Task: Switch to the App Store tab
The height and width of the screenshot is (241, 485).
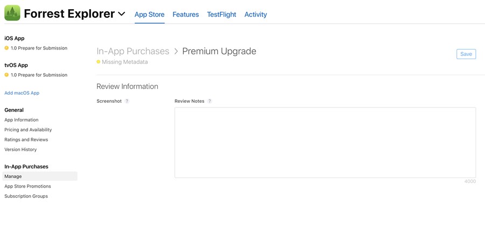Action: [x=149, y=15]
